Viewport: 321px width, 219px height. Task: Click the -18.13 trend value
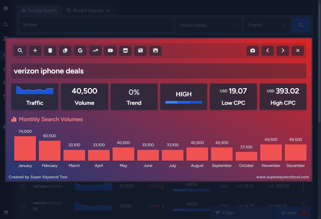click(154, 186)
